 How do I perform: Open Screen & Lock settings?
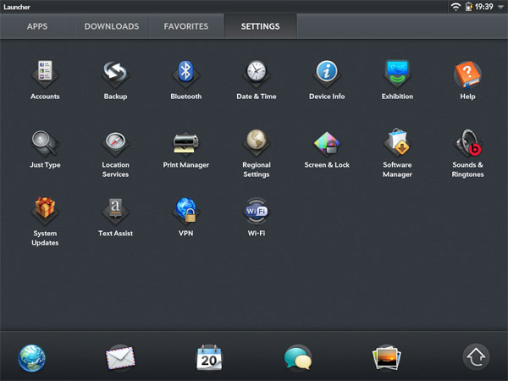click(x=327, y=142)
